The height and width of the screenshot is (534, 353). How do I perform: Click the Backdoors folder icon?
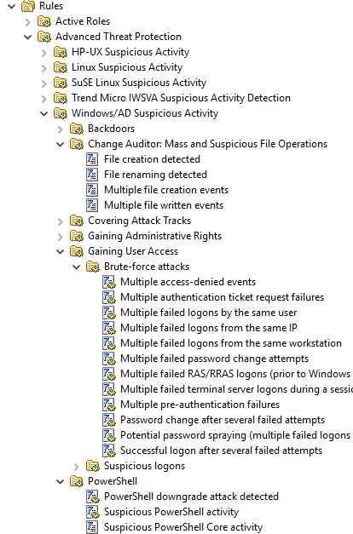[x=77, y=129]
